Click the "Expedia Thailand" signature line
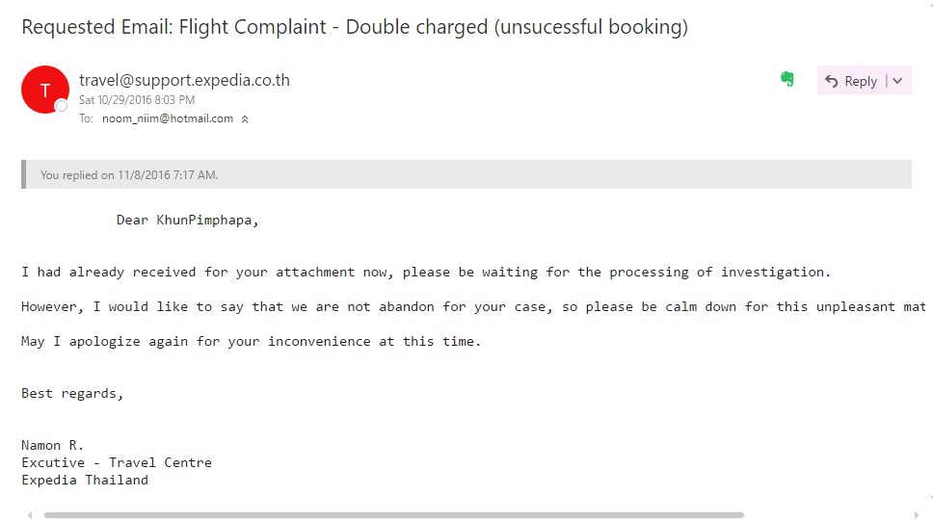 [x=85, y=480]
